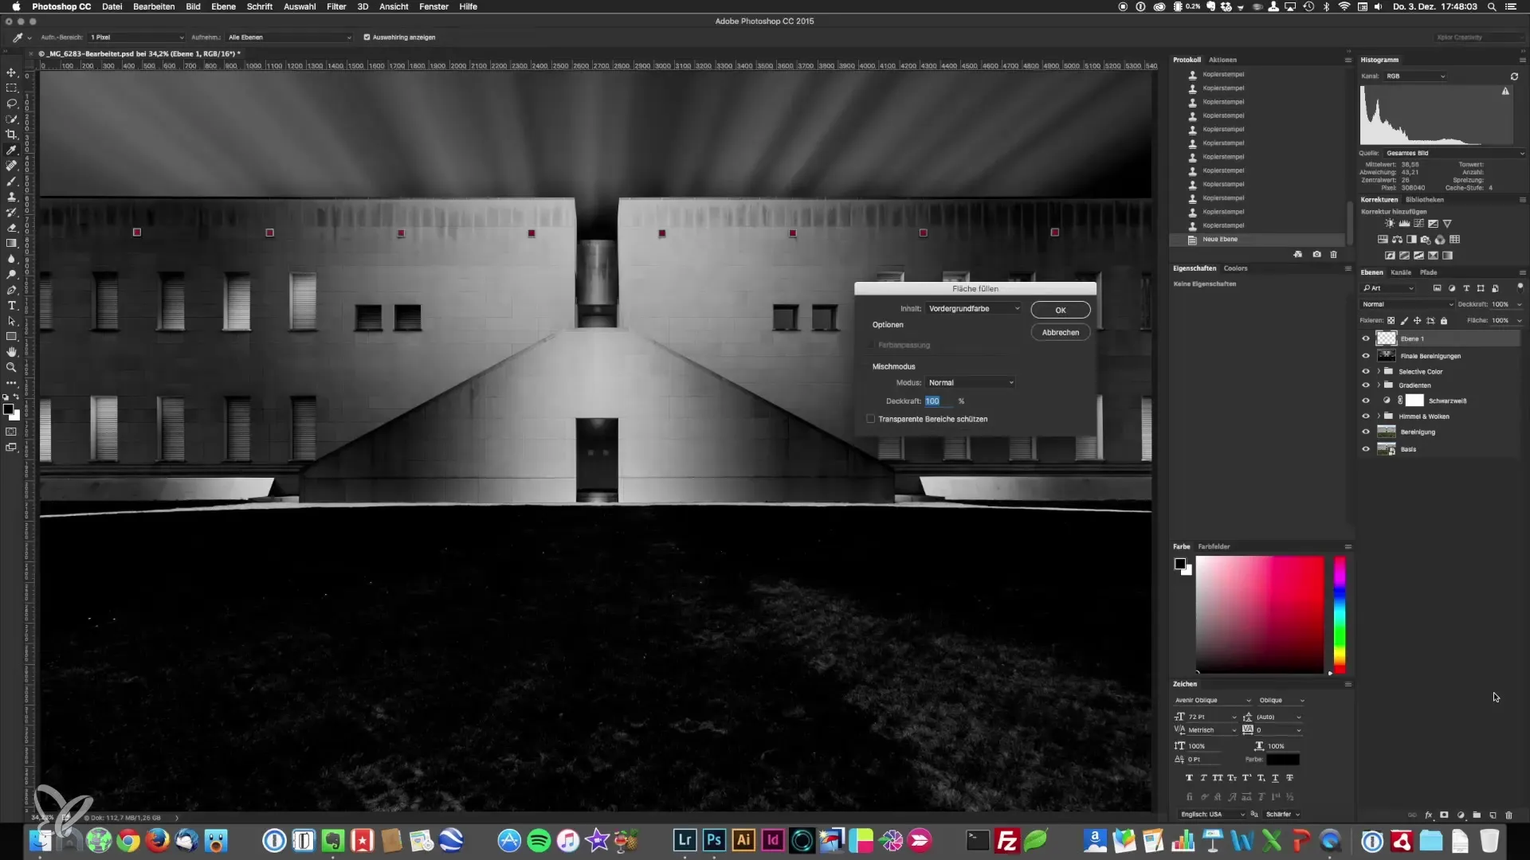Select the Horizontal Type tool
1530x860 pixels.
[x=11, y=306]
